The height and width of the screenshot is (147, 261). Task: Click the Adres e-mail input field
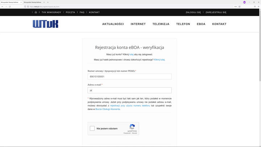pyautogui.click(x=129, y=90)
